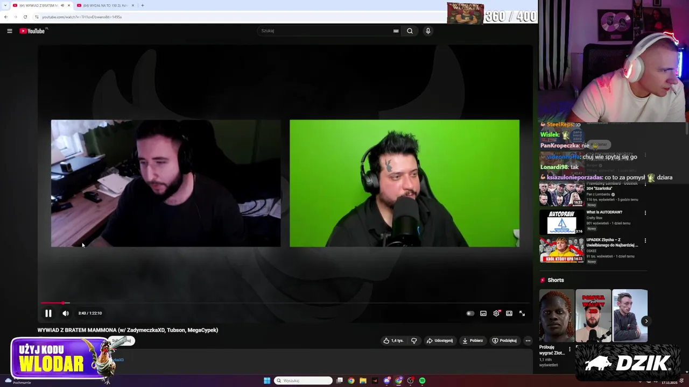Screen dimensions: 689x387
Task: Dislike the video
Action: [x=414, y=340]
